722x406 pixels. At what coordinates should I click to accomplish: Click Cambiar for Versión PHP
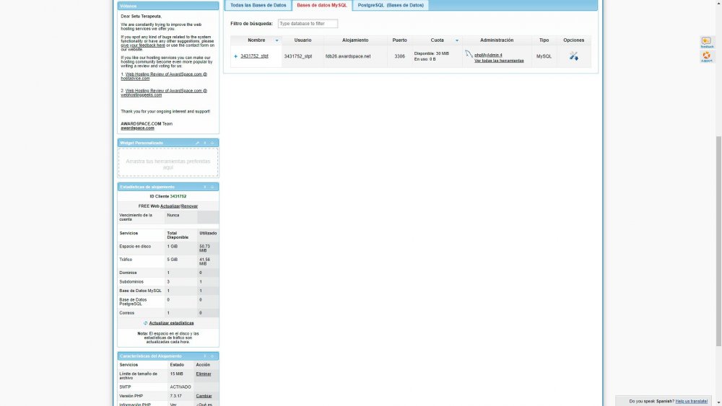(204, 396)
